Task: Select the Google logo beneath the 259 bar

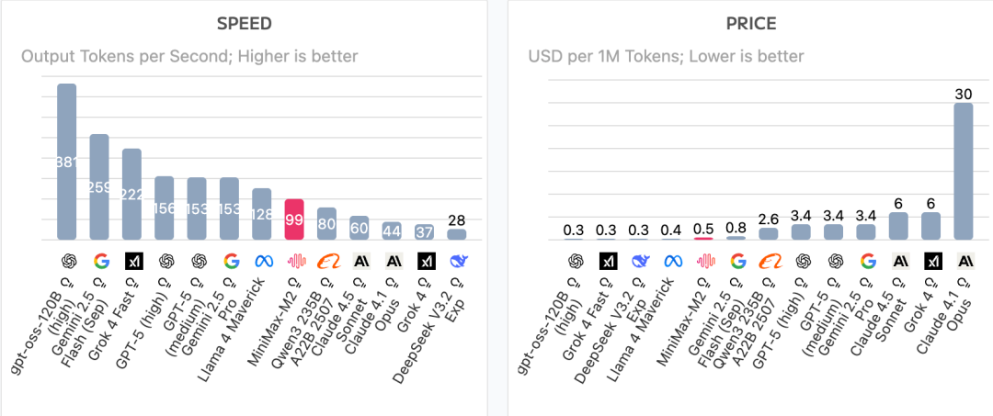Action: (x=100, y=261)
